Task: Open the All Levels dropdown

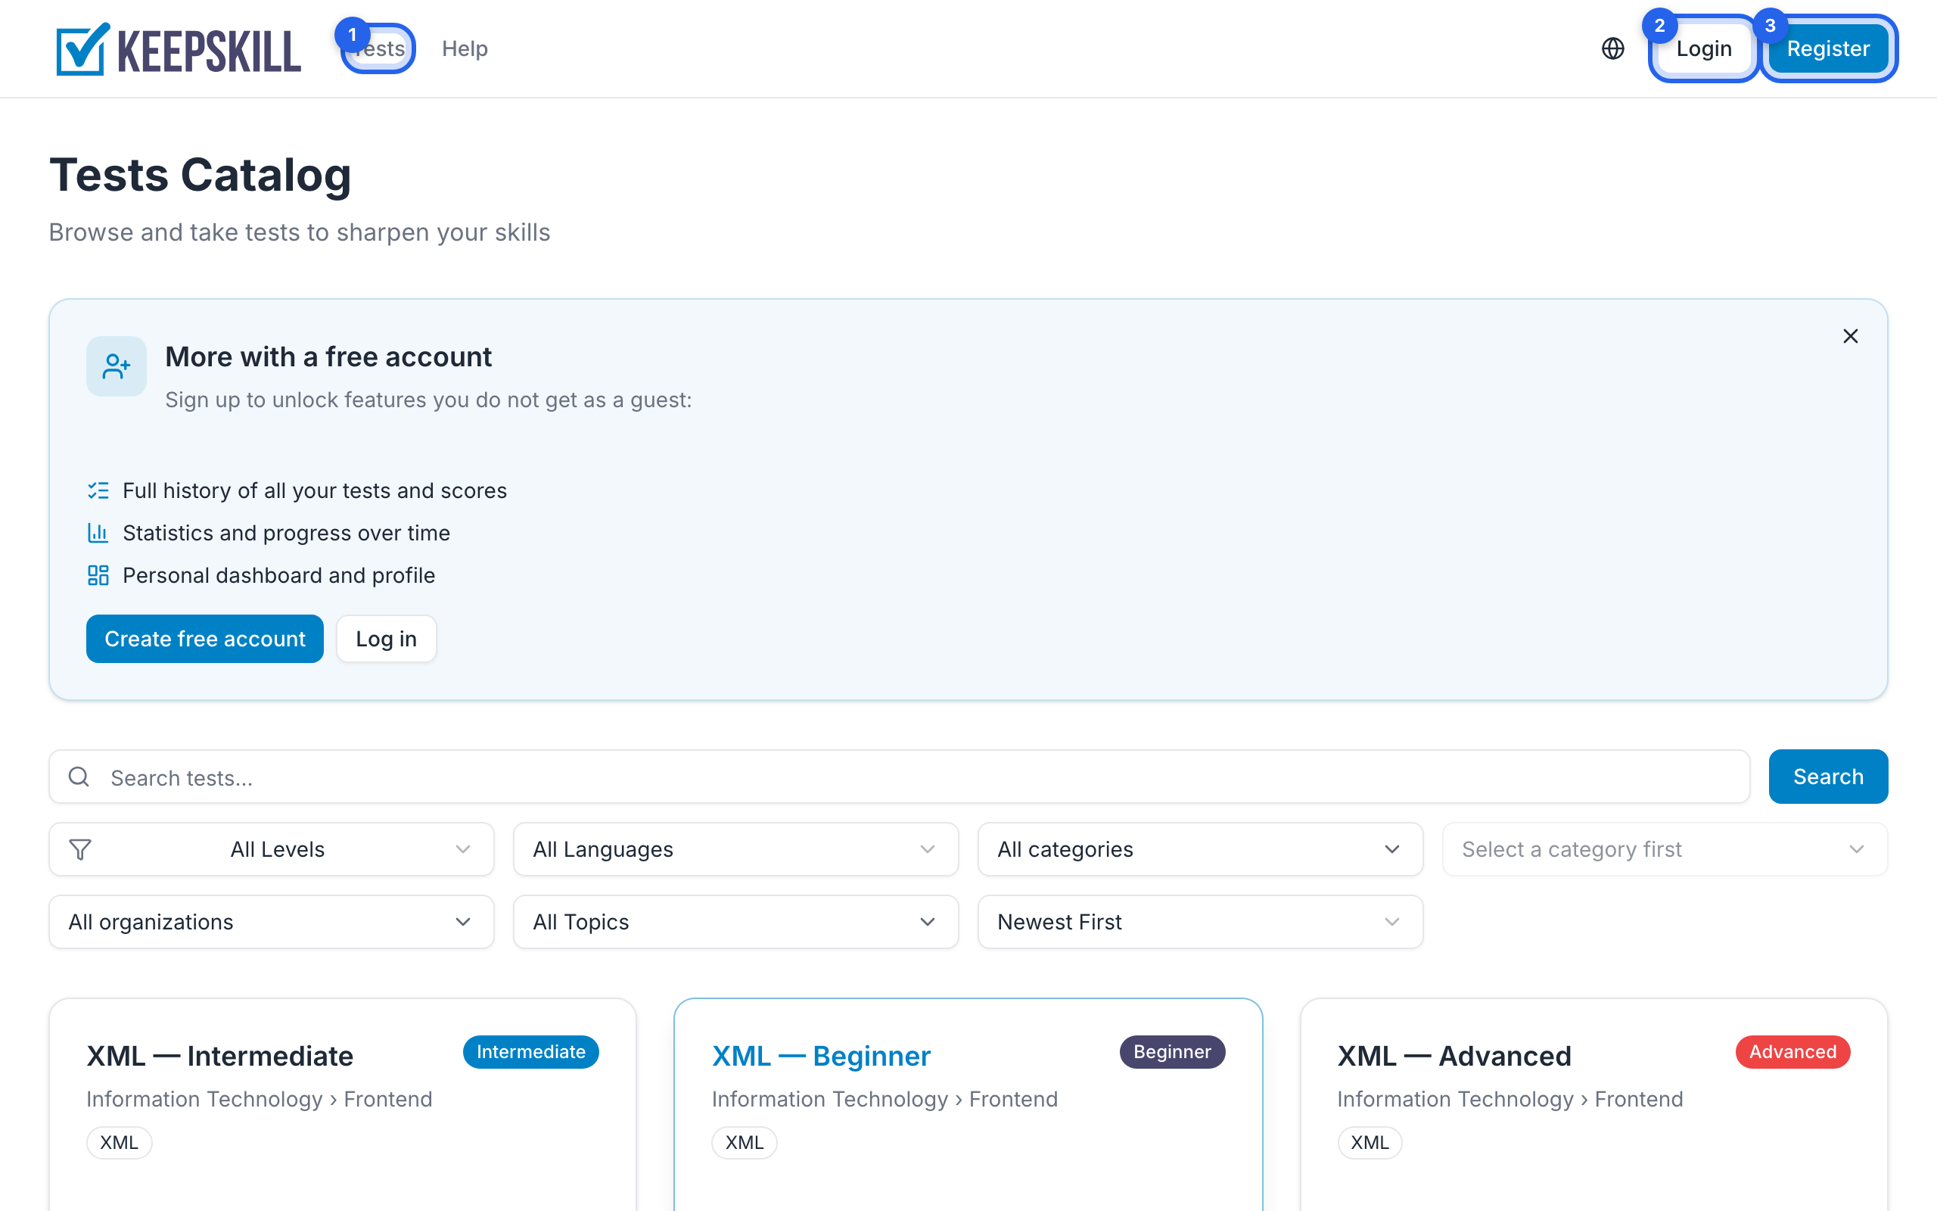Action: [272, 849]
